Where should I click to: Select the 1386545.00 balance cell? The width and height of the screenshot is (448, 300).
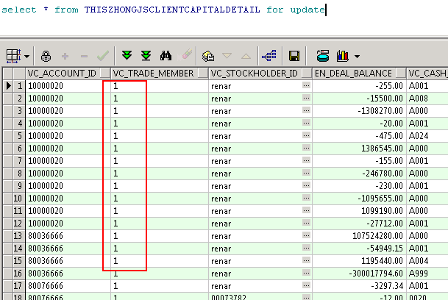coord(360,149)
